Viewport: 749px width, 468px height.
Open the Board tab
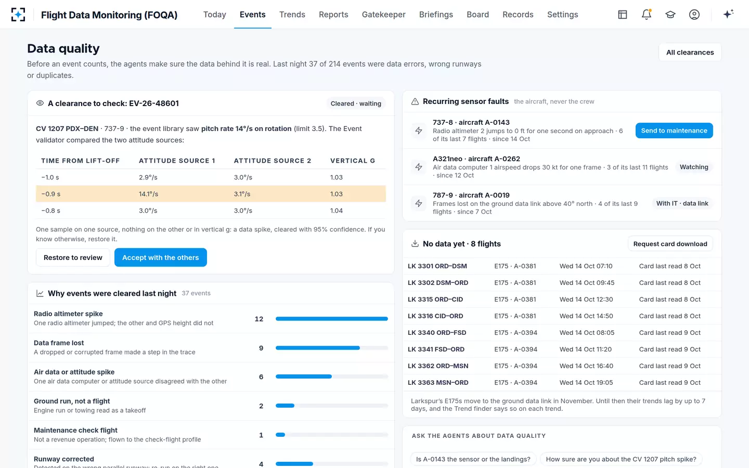point(477,15)
